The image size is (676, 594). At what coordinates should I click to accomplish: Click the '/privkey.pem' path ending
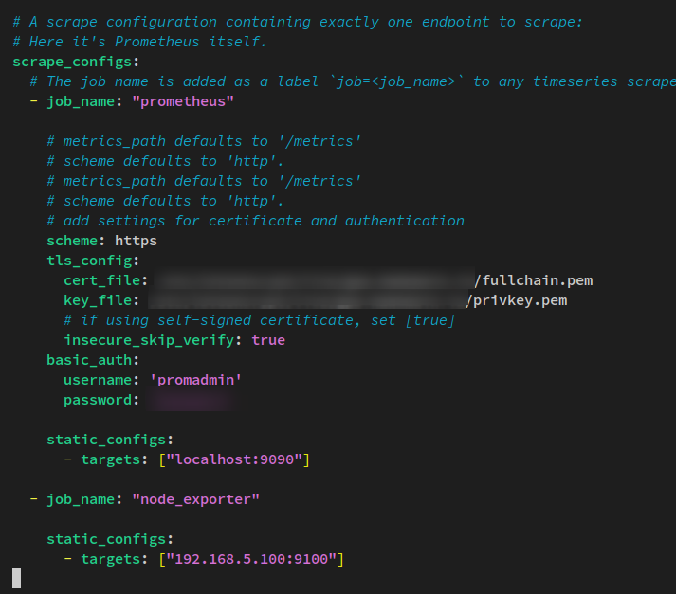pos(517,300)
